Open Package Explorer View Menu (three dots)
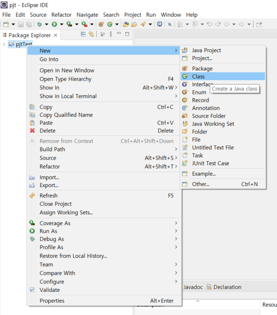Image resolution: width=277 pixels, height=315 pixels. tap(111, 34)
